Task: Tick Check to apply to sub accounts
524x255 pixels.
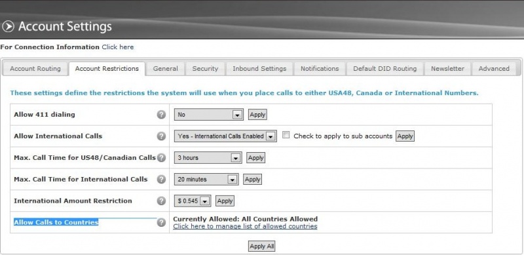Action: pyautogui.click(x=286, y=135)
